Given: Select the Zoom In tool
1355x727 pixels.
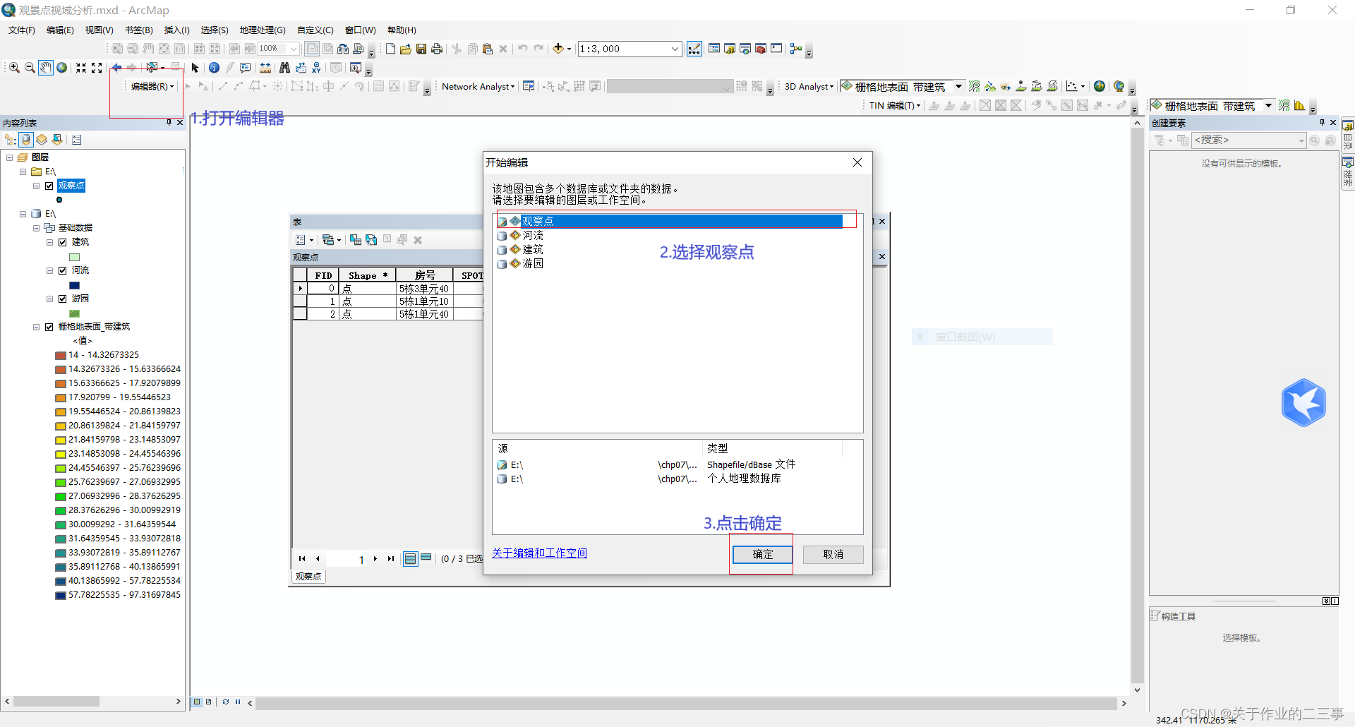Looking at the screenshot, I should [x=14, y=68].
